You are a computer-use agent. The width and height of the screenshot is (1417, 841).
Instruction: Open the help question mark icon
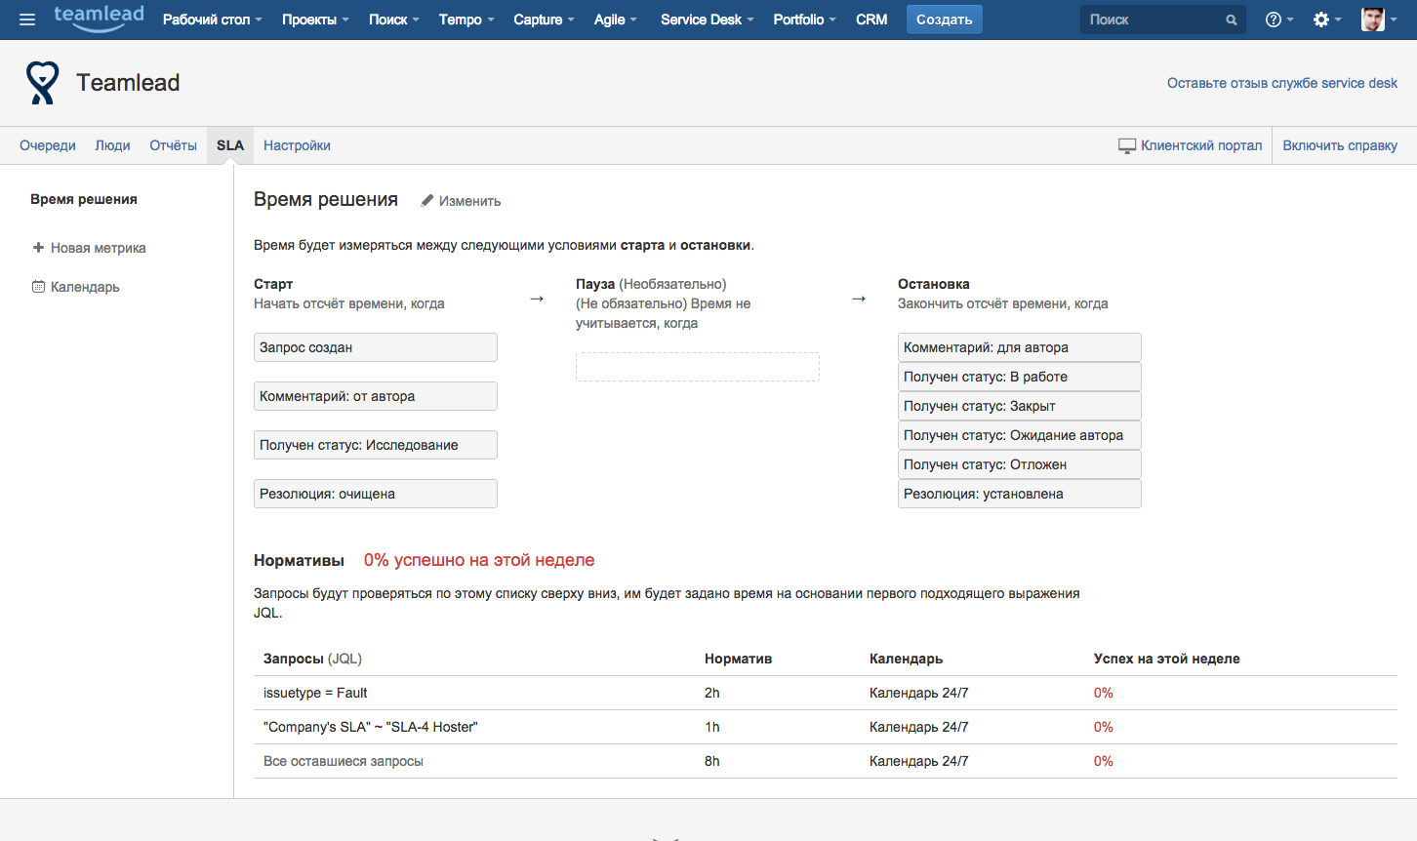click(x=1274, y=19)
